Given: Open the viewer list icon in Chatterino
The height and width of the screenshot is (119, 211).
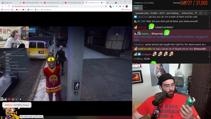Looking at the screenshot, I should pos(200,13).
